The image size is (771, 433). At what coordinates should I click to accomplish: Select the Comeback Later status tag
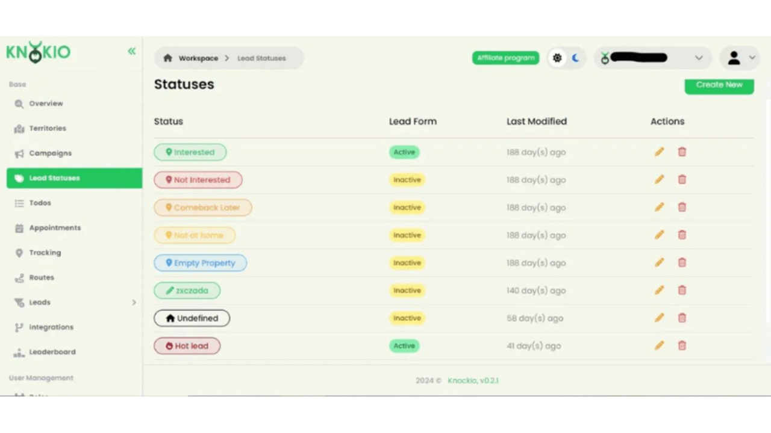tap(203, 207)
